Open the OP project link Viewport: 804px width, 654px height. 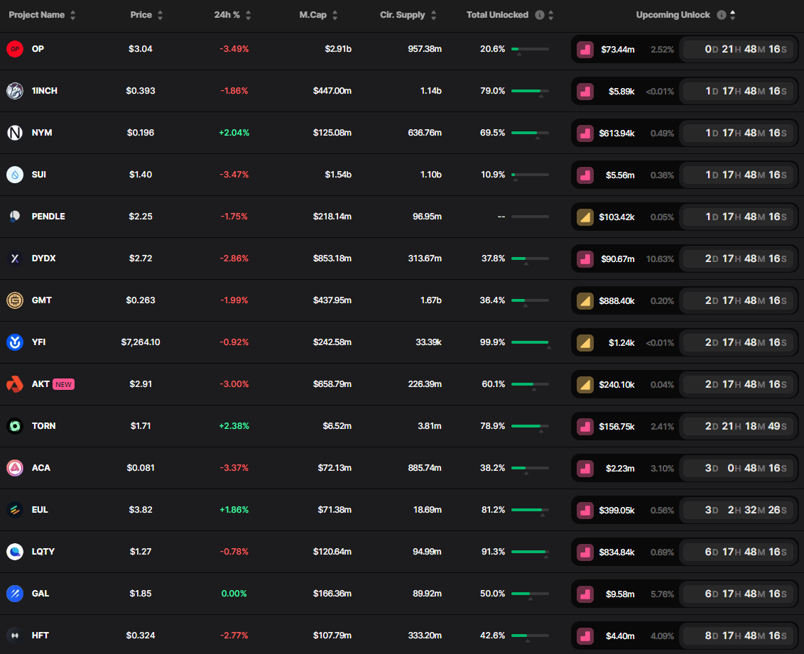click(x=38, y=49)
